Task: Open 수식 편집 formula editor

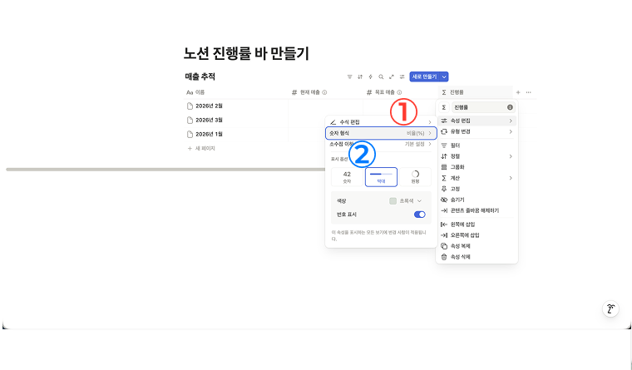Action: pos(381,122)
